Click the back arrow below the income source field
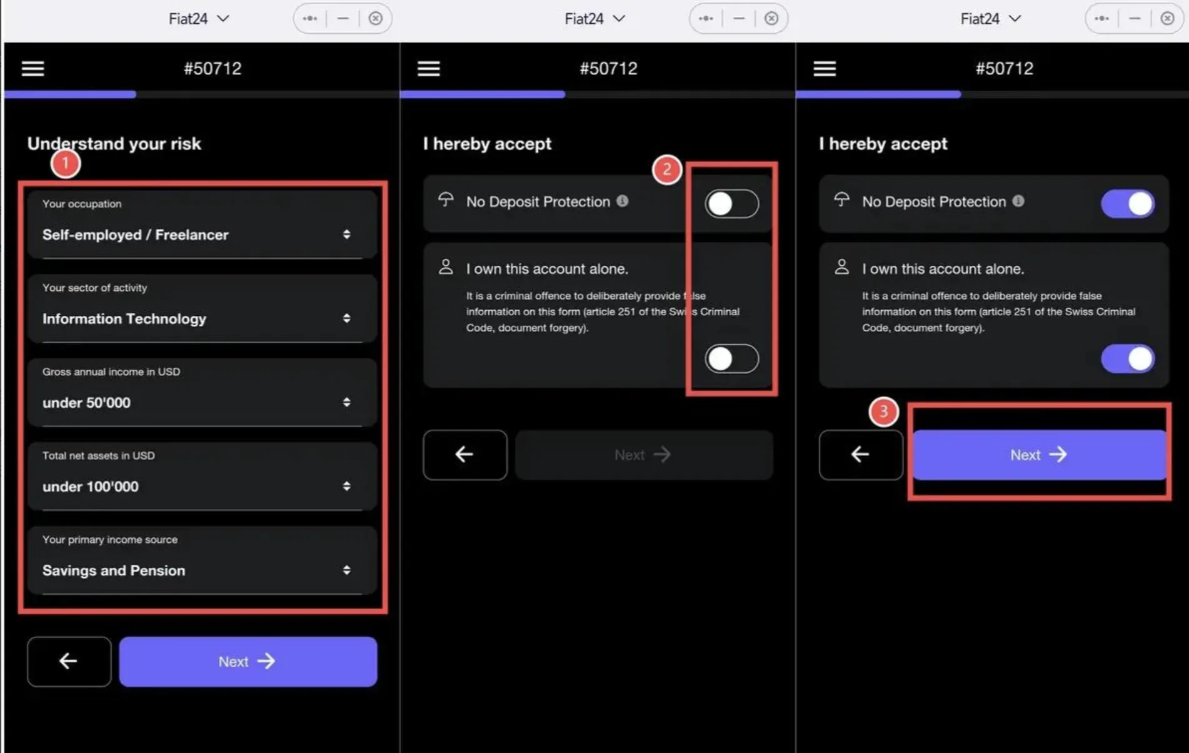 click(x=69, y=661)
